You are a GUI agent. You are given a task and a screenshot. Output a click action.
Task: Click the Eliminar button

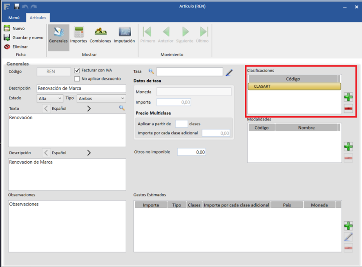(16, 47)
